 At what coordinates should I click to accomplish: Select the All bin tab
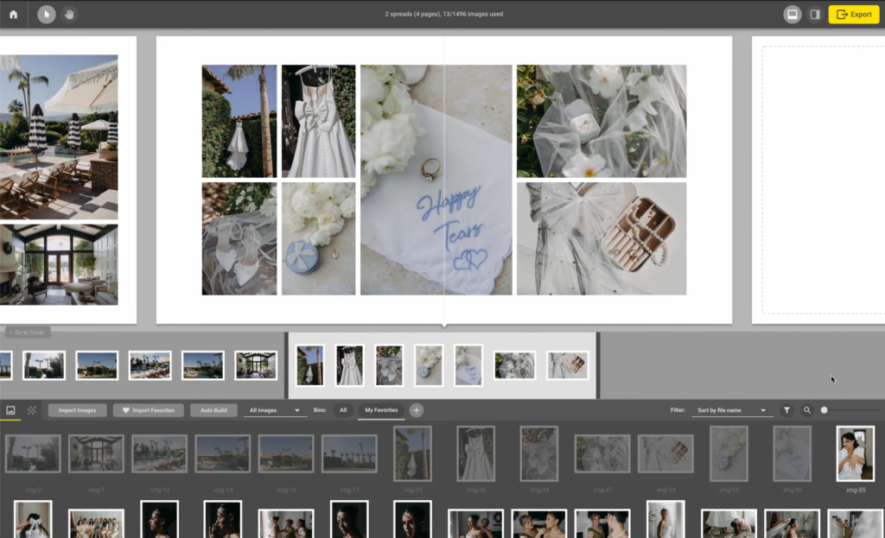coord(343,410)
